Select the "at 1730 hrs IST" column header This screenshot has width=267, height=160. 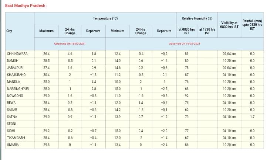pos(207,31)
